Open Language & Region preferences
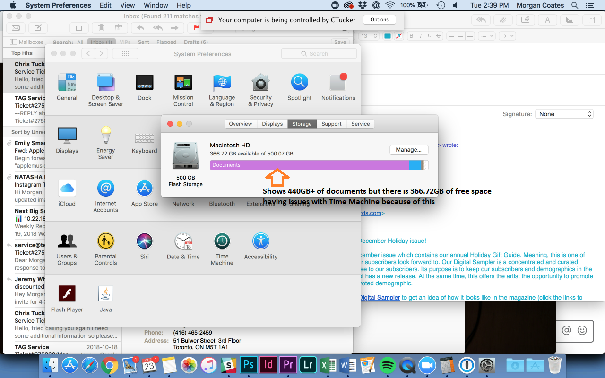Image resolution: width=605 pixels, height=378 pixels. coord(222,90)
